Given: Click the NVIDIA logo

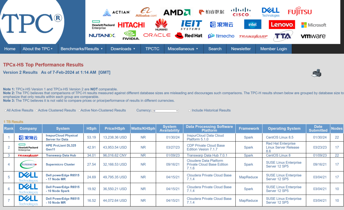Looking at the screenshot, I should click(x=131, y=35).
